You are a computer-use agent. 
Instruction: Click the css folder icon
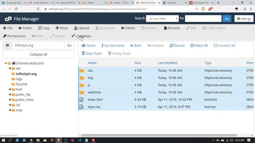82,71
